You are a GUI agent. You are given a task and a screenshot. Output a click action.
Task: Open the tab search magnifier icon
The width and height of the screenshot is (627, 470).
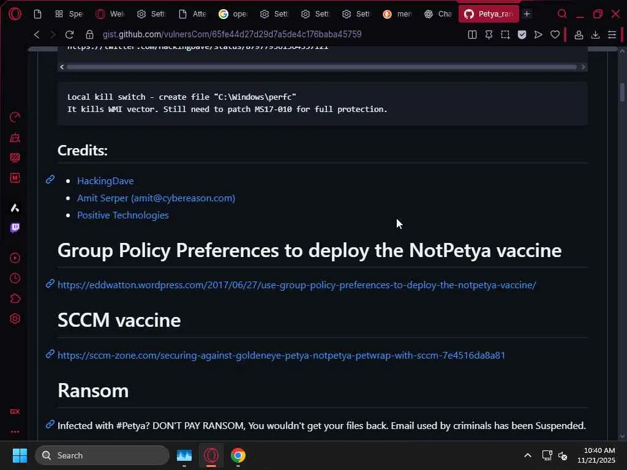point(562,14)
